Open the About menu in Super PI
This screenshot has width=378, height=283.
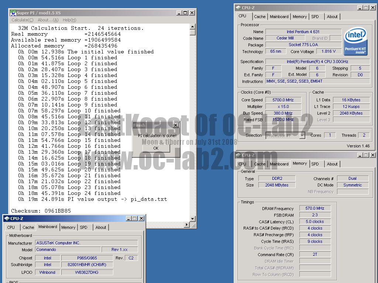(48, 20)
